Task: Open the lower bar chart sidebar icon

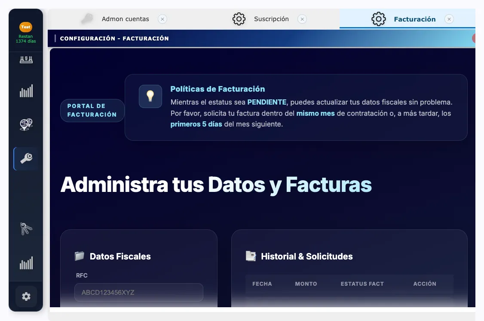Action: 26,263
